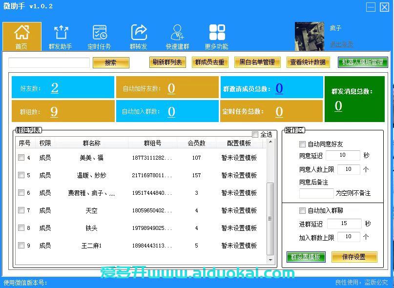The height and width of the screenshot is (288, 394).
Task: Open 快速建群 quick group creation
Action: tap(177, 35)
